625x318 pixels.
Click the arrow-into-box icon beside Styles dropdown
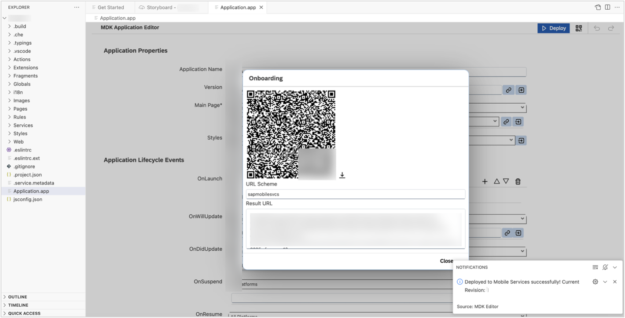(521, 141)
